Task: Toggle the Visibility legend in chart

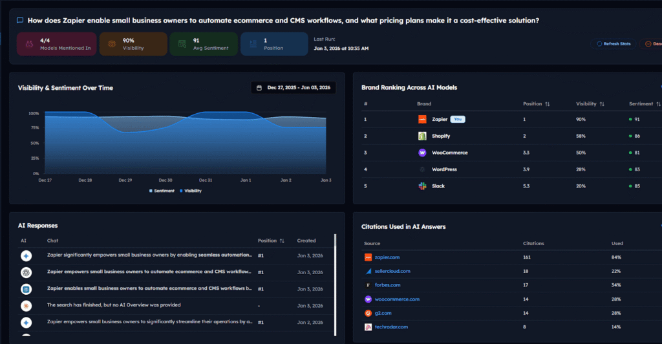Action: coord(191,191)
